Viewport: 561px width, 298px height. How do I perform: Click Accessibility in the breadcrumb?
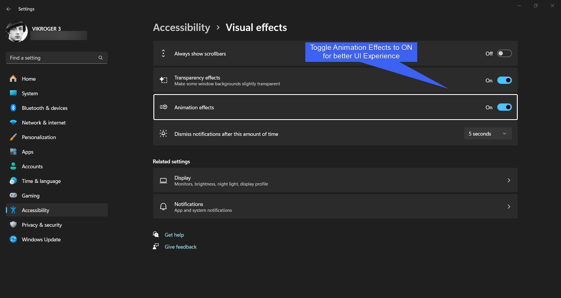181,27
